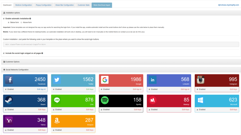Open the More DevCloud Apps button
The image size is (241, 135).
[x=102, y=5]
